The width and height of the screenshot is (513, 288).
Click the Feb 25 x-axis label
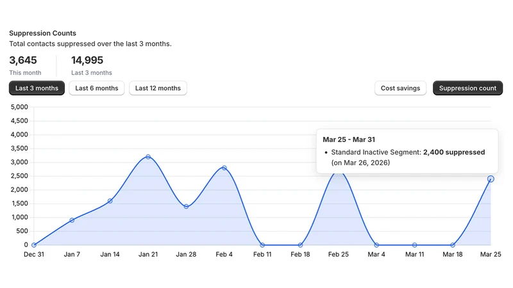pos(339,254)
